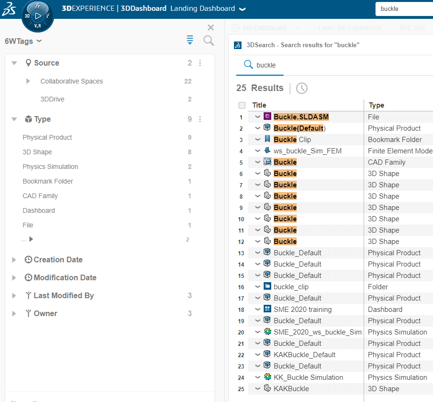Open the Landing Dashboard dropdown
Viewport: 433px width, 402px height.
(x=242, y=9)
